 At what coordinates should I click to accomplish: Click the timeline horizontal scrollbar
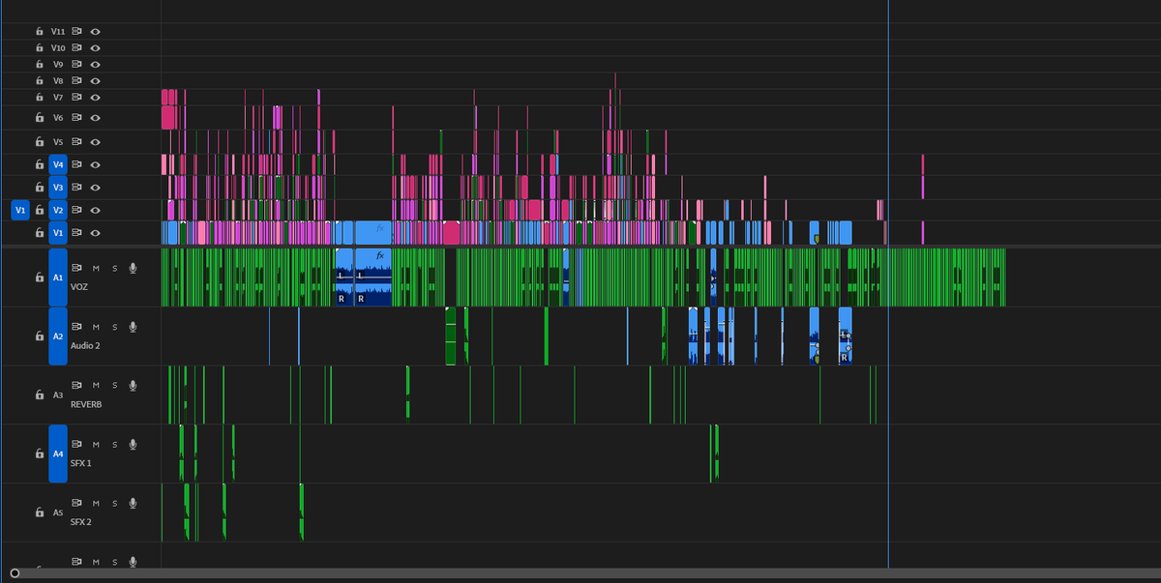(x=584, y=573)
